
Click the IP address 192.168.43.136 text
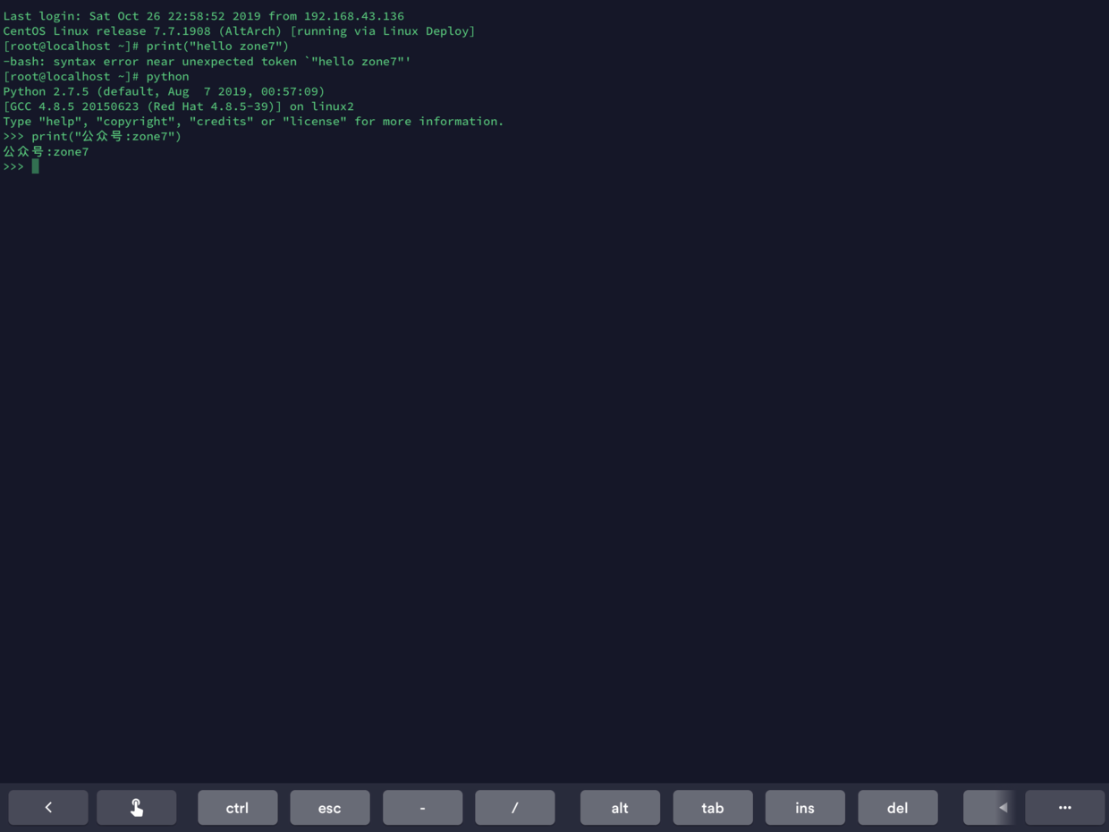click(355, 15)
